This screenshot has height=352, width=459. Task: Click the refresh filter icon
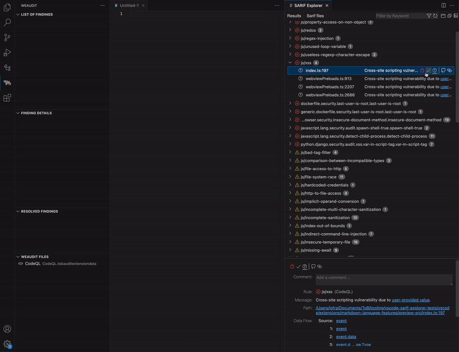435,16
